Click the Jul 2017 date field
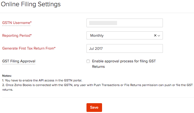The width and height of the screenshot is (194, 113). 124,48
